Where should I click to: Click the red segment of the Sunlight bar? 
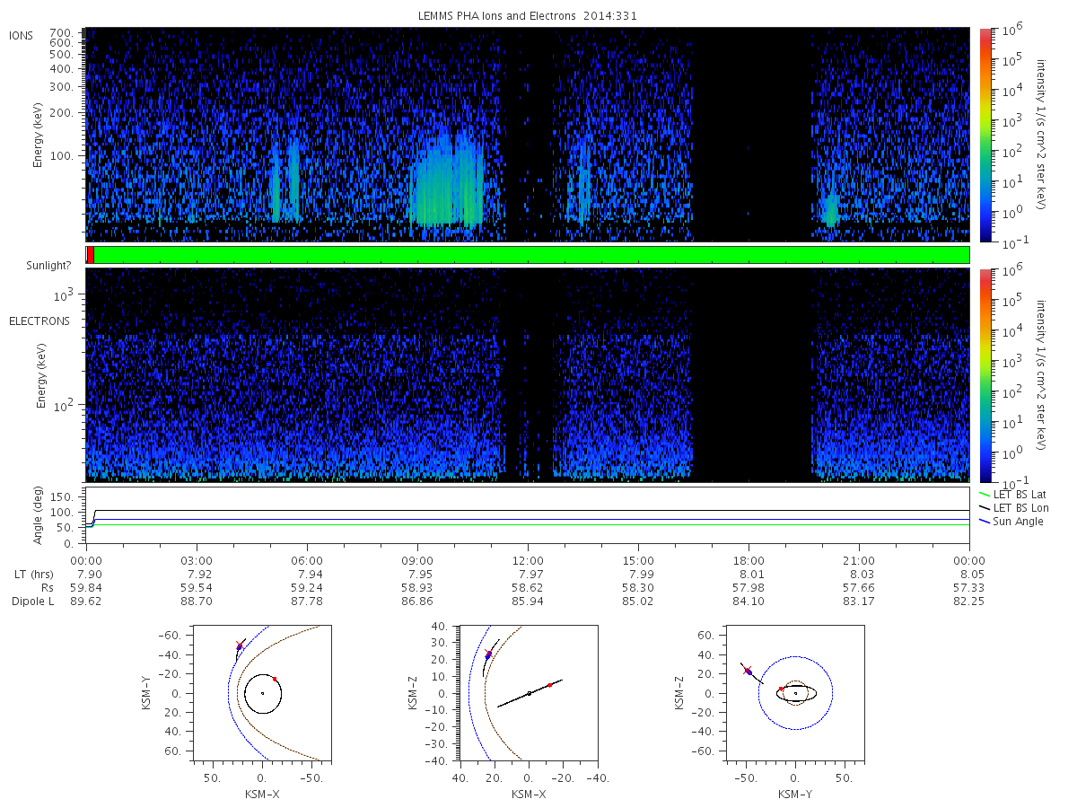click(x=91, y=255)
